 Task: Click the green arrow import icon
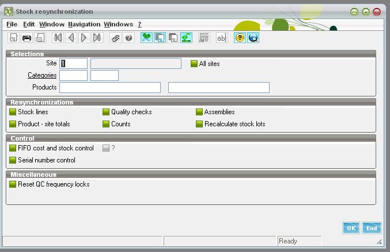click(x=186, y=38)
